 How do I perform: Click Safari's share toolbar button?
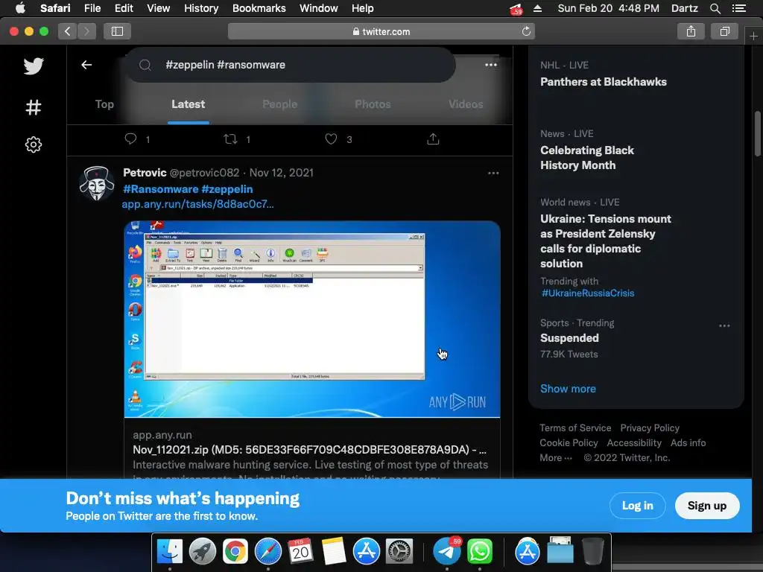[691, 31]
